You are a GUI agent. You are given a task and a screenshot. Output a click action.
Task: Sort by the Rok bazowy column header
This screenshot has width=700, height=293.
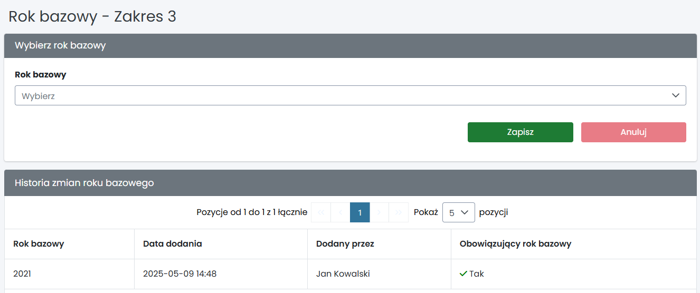39,244
